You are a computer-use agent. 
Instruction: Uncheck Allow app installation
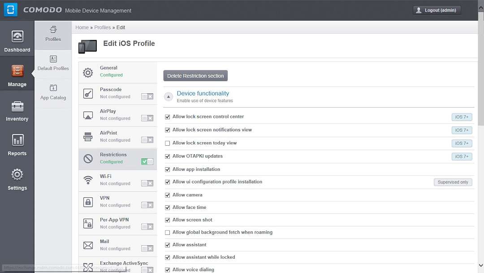tap(167, 169)
